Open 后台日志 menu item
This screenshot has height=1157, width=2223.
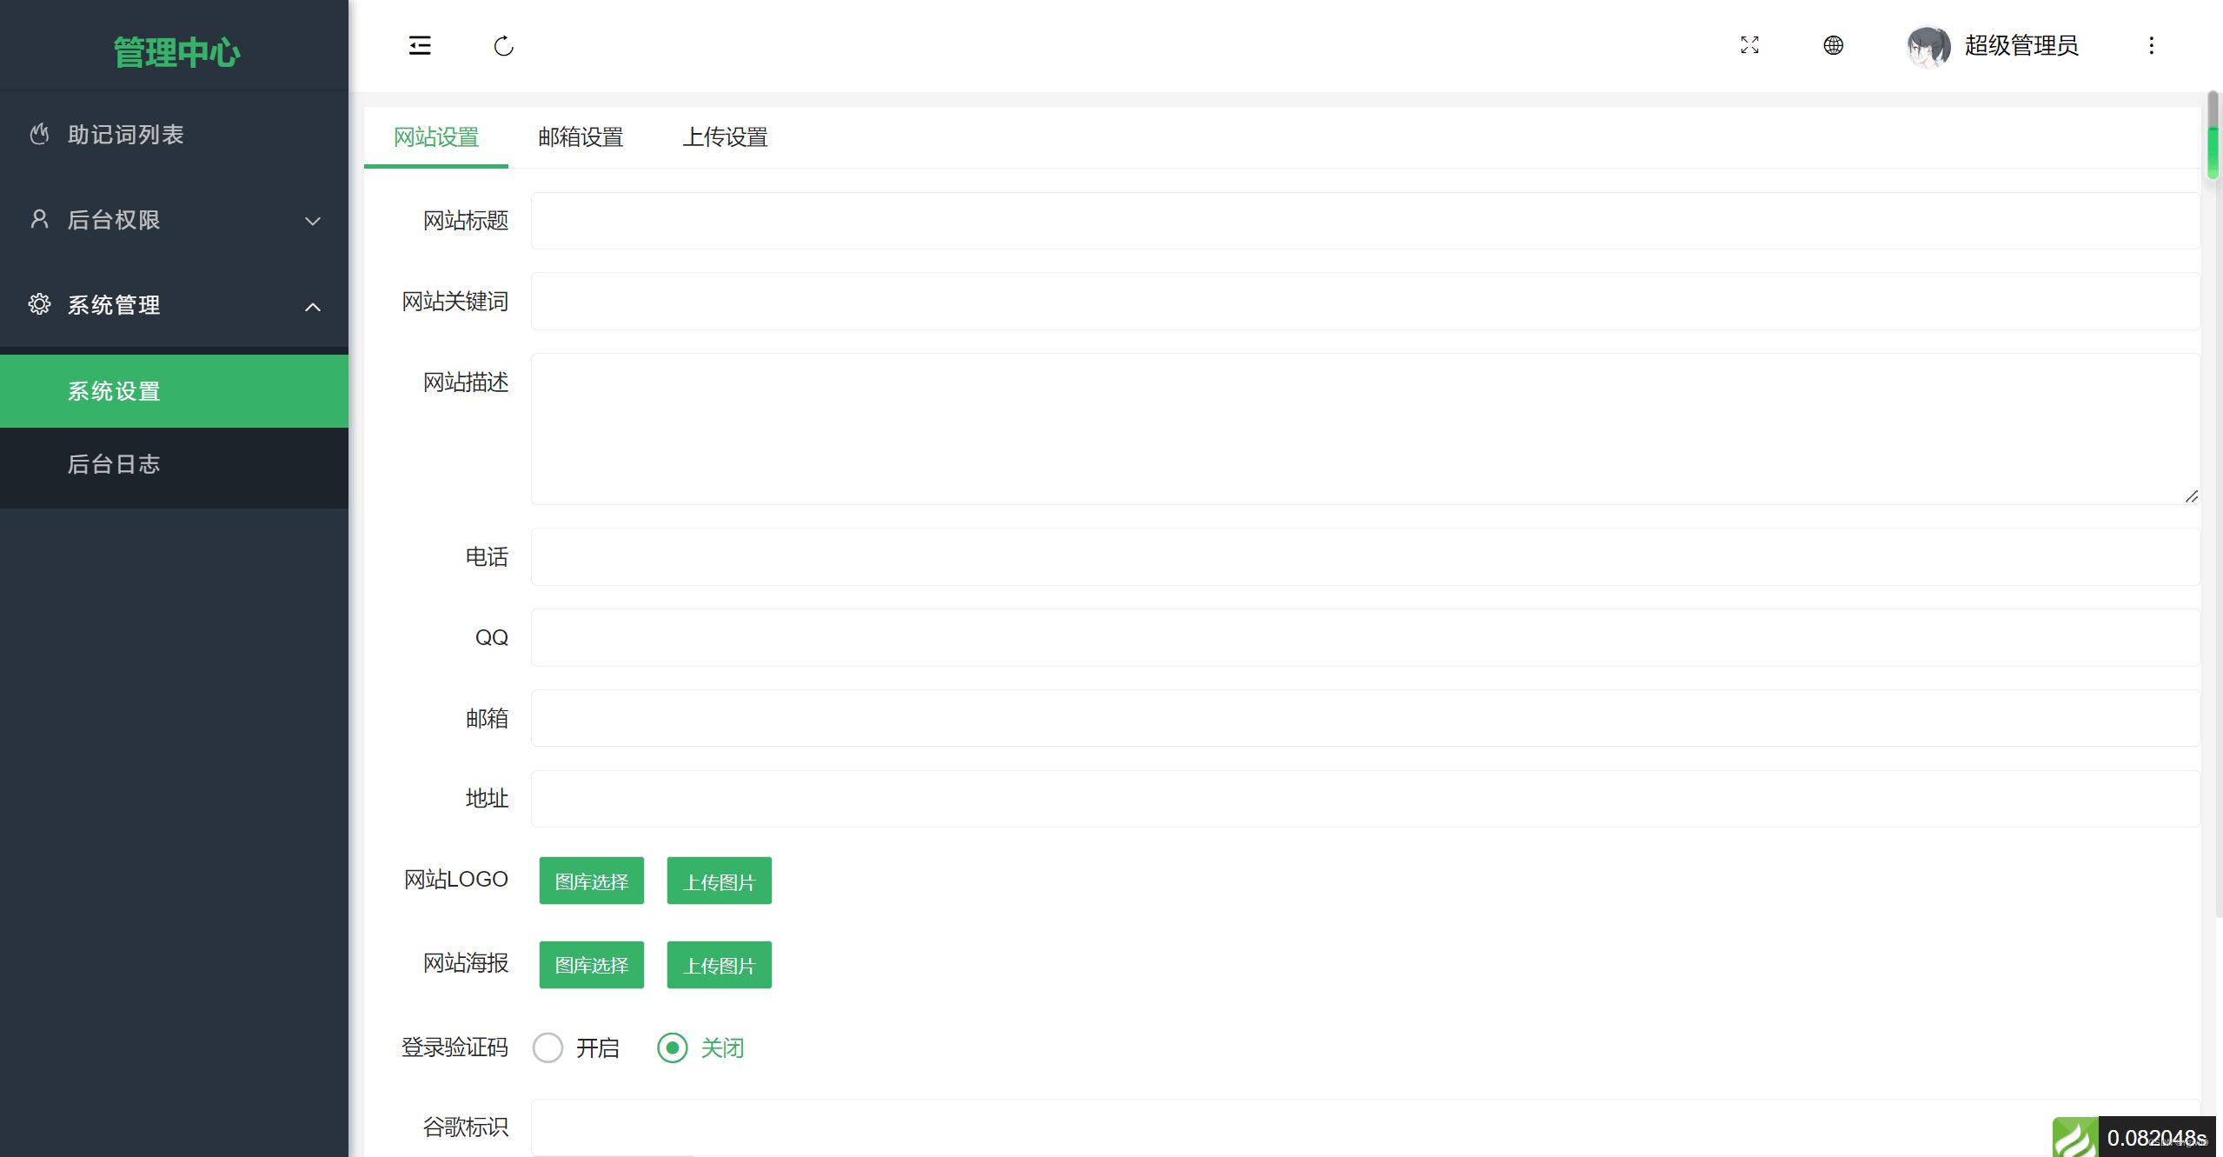(x=113, y=464)
